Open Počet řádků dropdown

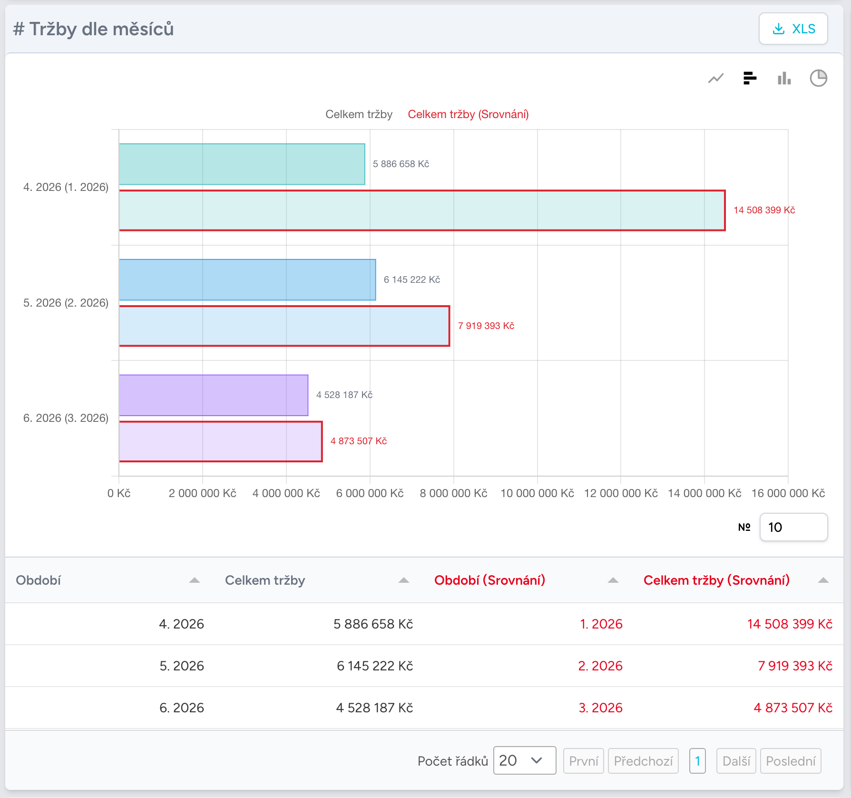point(525,760)
